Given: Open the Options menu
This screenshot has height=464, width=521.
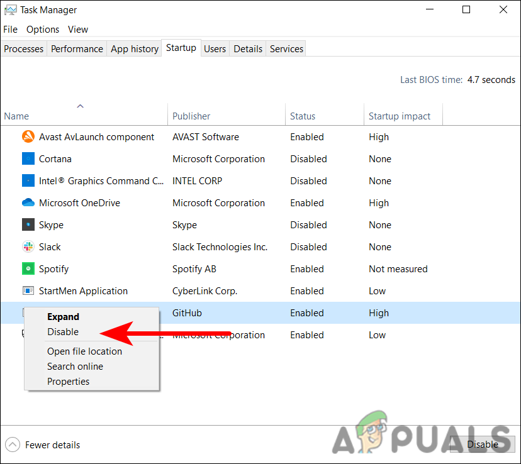Looking at the screenshot, I should 43,30.
